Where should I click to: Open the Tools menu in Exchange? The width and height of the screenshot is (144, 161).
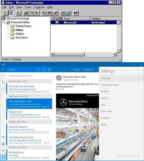coord(28,7)
